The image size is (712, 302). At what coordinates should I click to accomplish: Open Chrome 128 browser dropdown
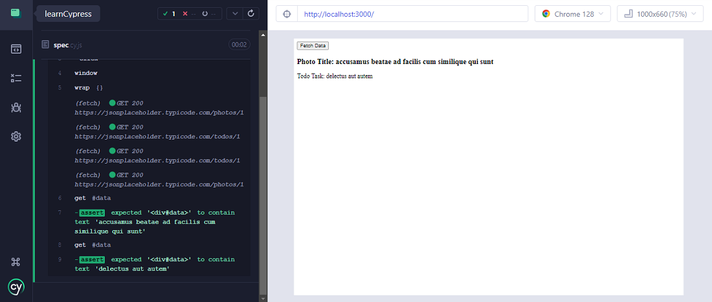573,14
